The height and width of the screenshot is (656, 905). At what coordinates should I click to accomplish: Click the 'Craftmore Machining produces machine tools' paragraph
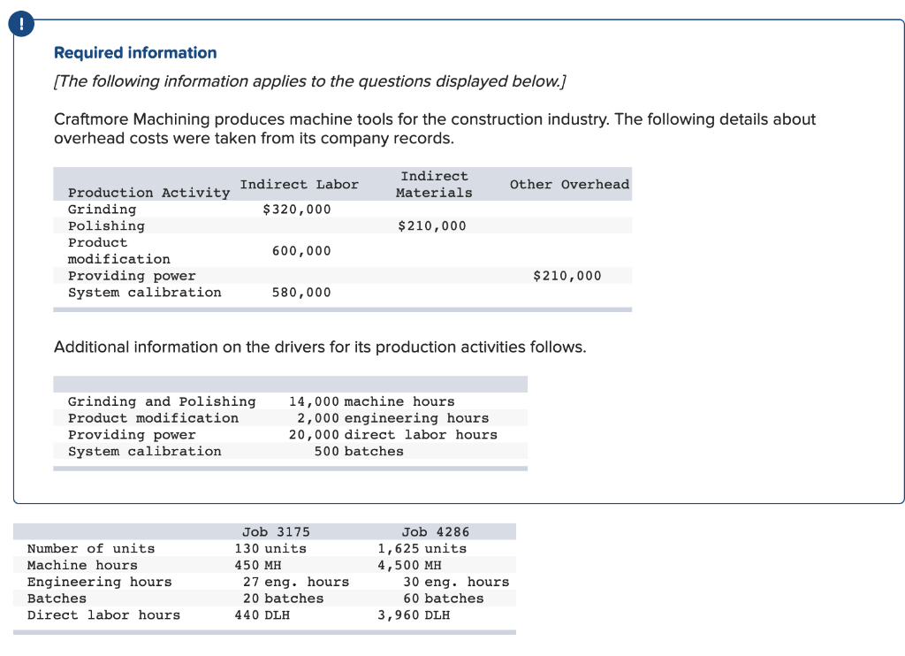[x=435, y=128]
